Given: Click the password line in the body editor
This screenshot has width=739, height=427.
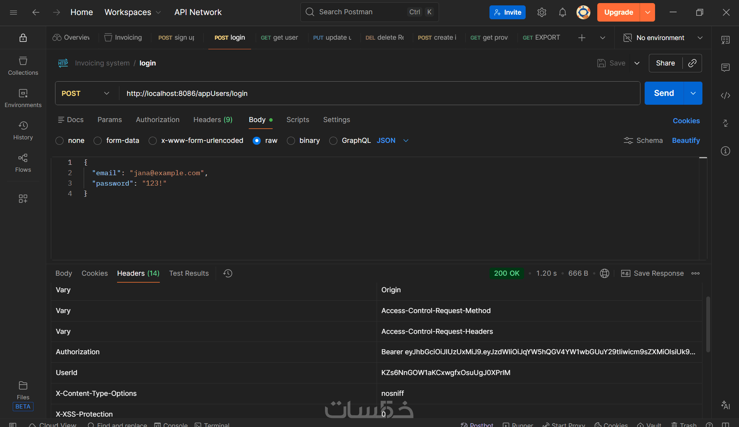Looking at the screenshot, I should [x=129, y=184].
